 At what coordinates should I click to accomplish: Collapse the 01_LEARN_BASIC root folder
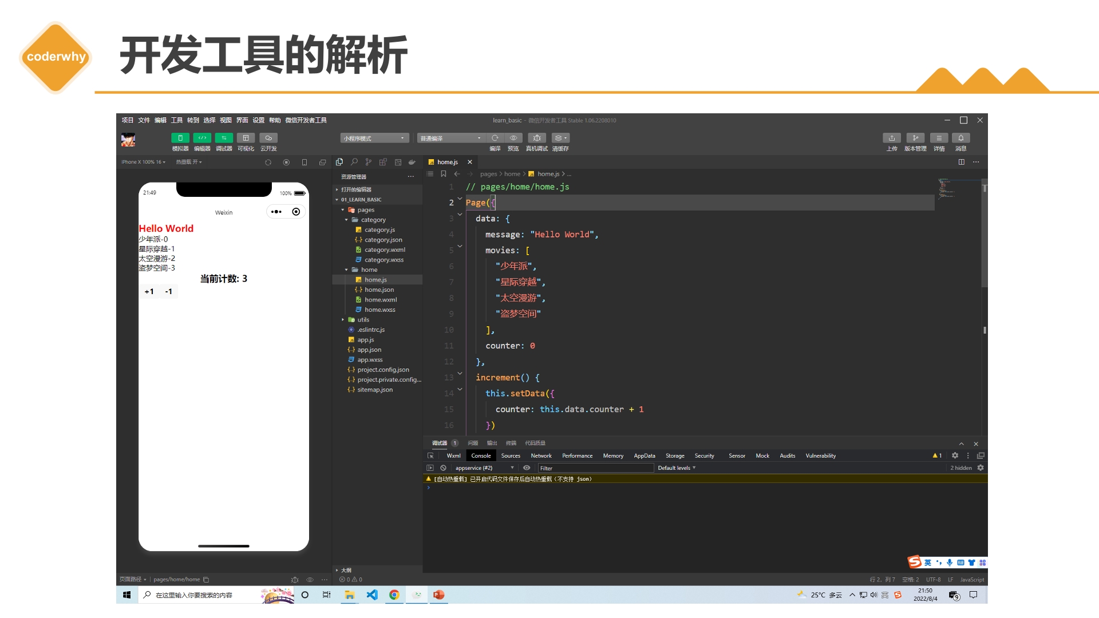pos(377,200)
